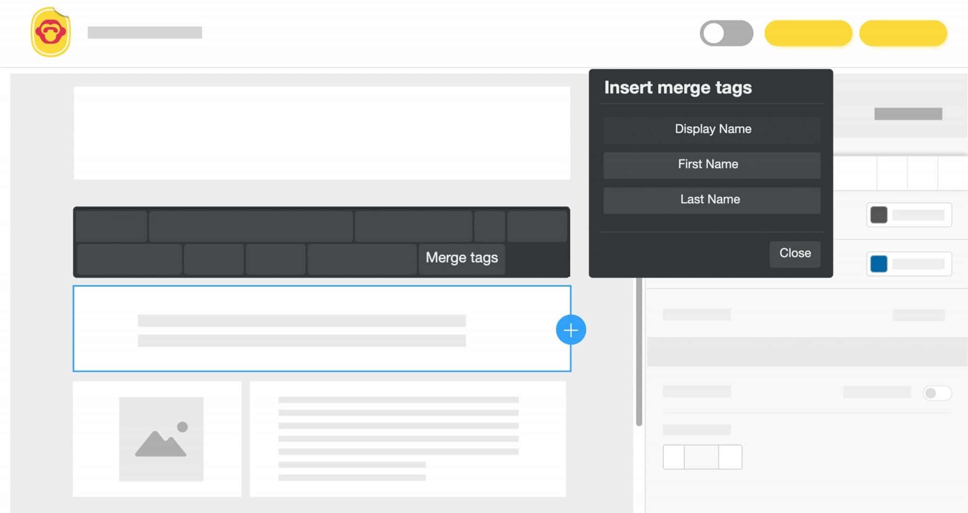Insert the First Name merge tag
The image size is (968, 513).
[x=712, y=165]
